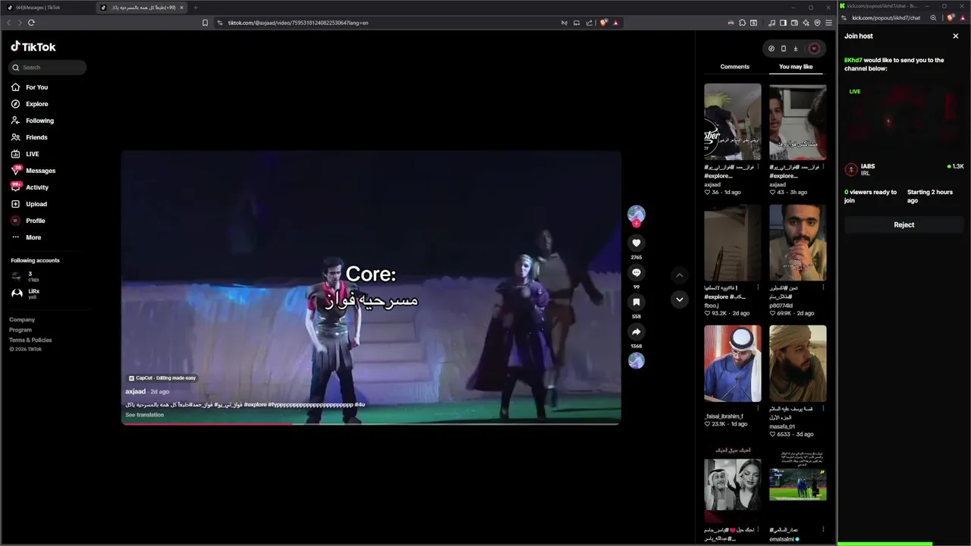The width and height of the screenshot is (971, 546).
Task: Open the axjaad creator profile link
Action: point(135,391)
